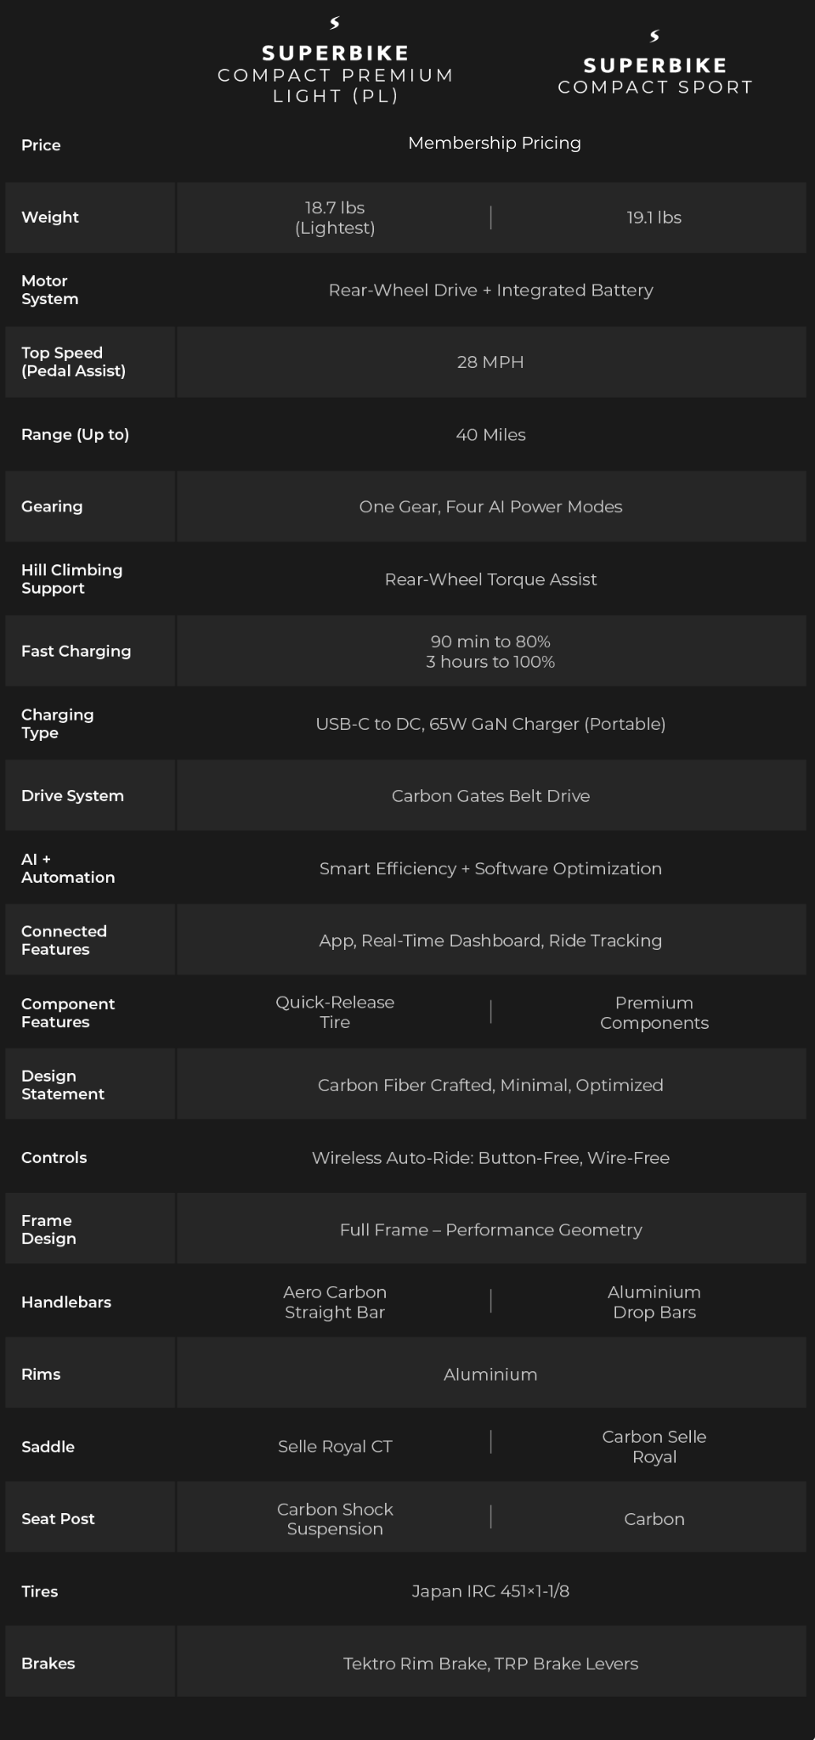Image resolution: width=815 pixels, height=1740 pixels.
Task: Select the Aluminium Drop Bars cell
Action: 654,1302
